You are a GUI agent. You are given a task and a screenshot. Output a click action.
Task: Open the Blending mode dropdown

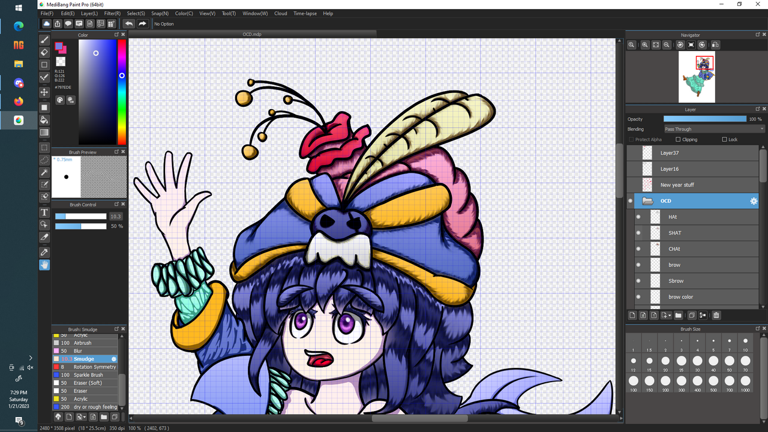pos(714,129)
